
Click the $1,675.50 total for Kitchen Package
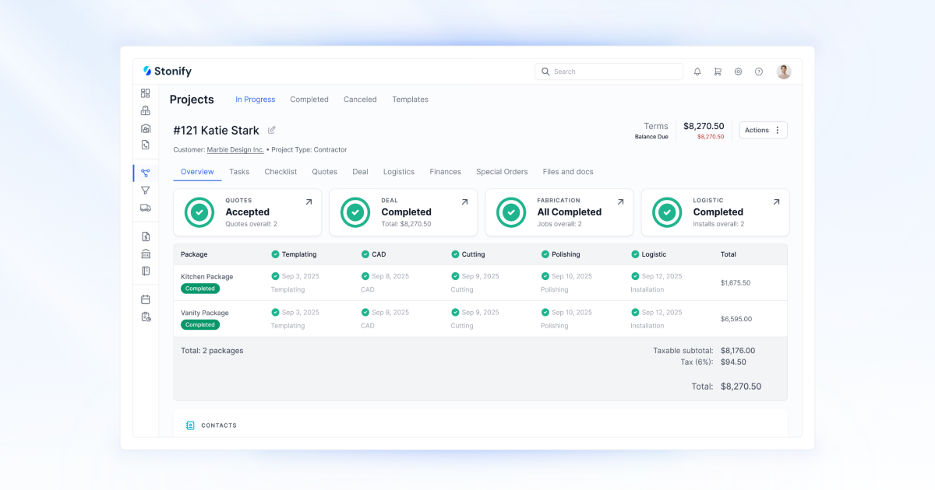736,283
